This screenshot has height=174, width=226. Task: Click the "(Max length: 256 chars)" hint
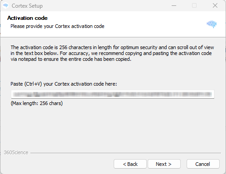37,103
